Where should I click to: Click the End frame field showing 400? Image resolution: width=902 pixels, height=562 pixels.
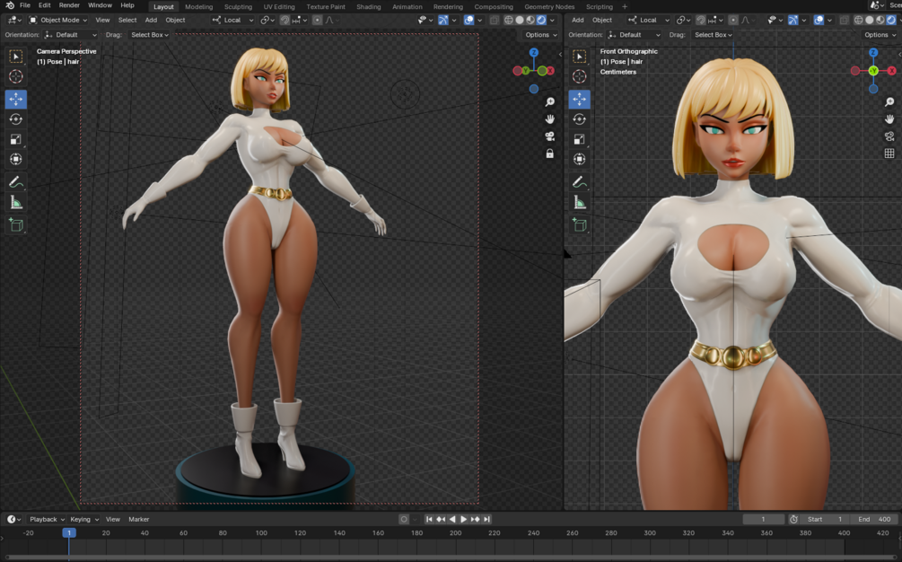coord(874,519)
